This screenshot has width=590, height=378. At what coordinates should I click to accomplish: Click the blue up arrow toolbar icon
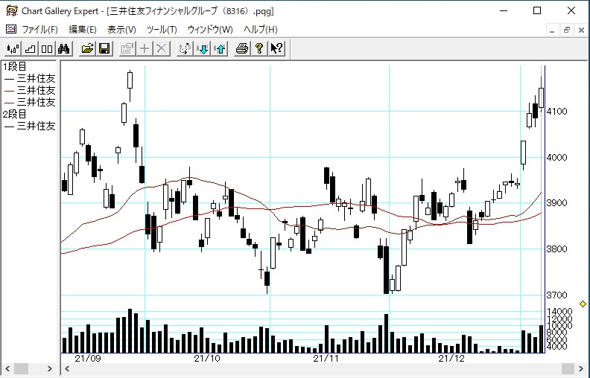point(219,48)
